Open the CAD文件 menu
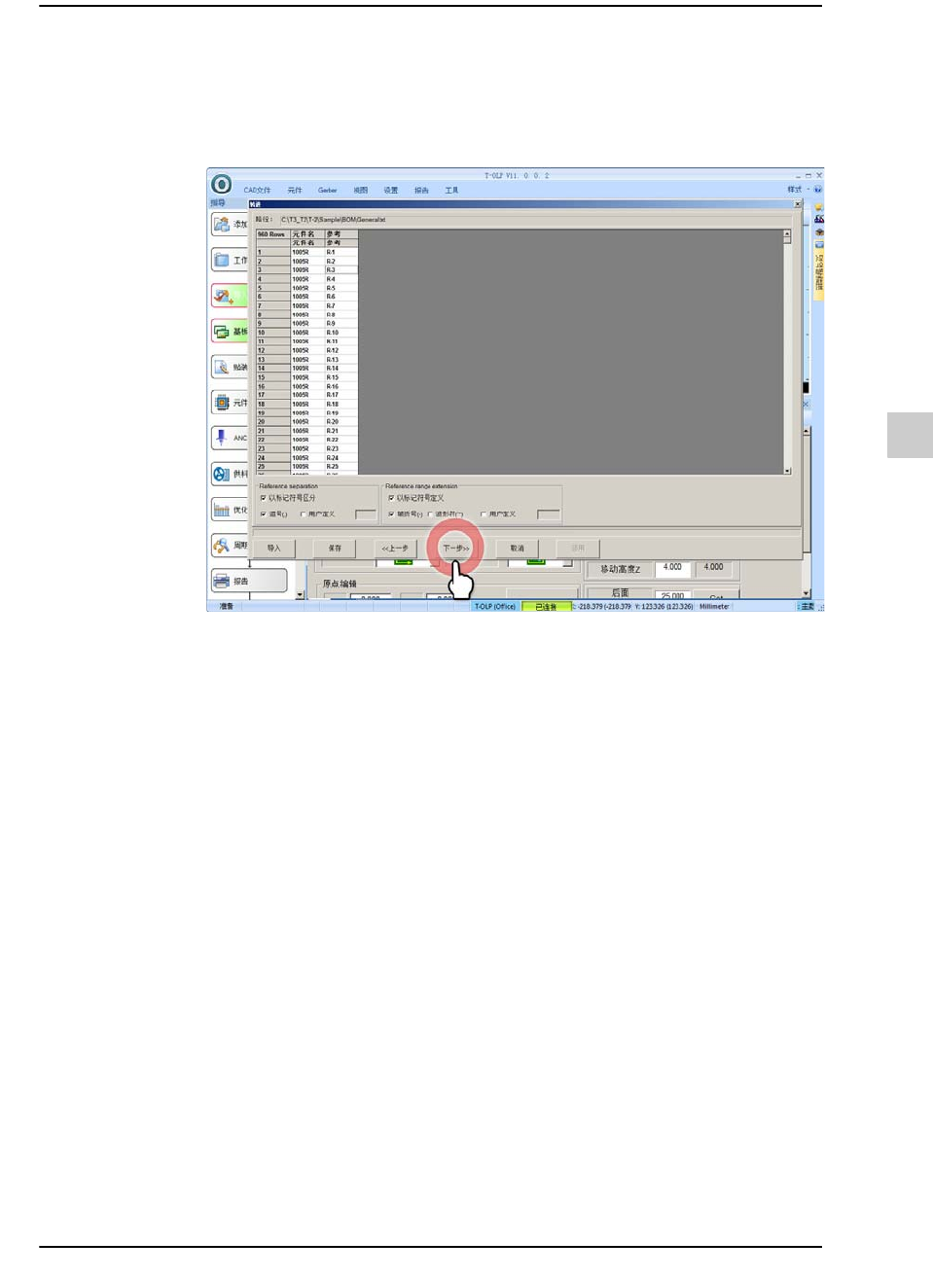The image size is (933, 1277). click(x=257, y=191)
